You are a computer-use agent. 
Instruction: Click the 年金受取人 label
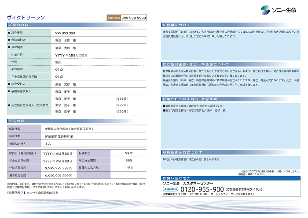(18, 84)
